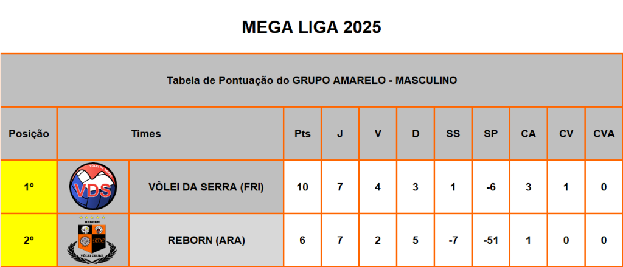Screen dimensions: 623x267
Task: Click the Times column header
Action: [146, 133]
